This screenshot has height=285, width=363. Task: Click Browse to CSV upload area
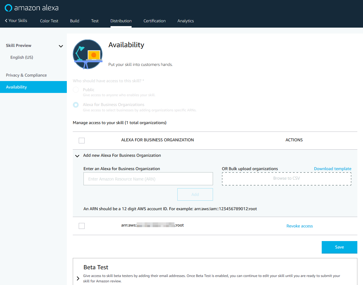pyautogui.click(x=286, y=179)
